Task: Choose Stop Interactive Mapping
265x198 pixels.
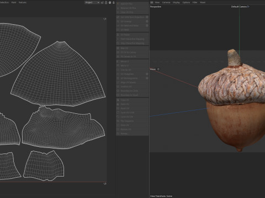Action: point(132,43)
